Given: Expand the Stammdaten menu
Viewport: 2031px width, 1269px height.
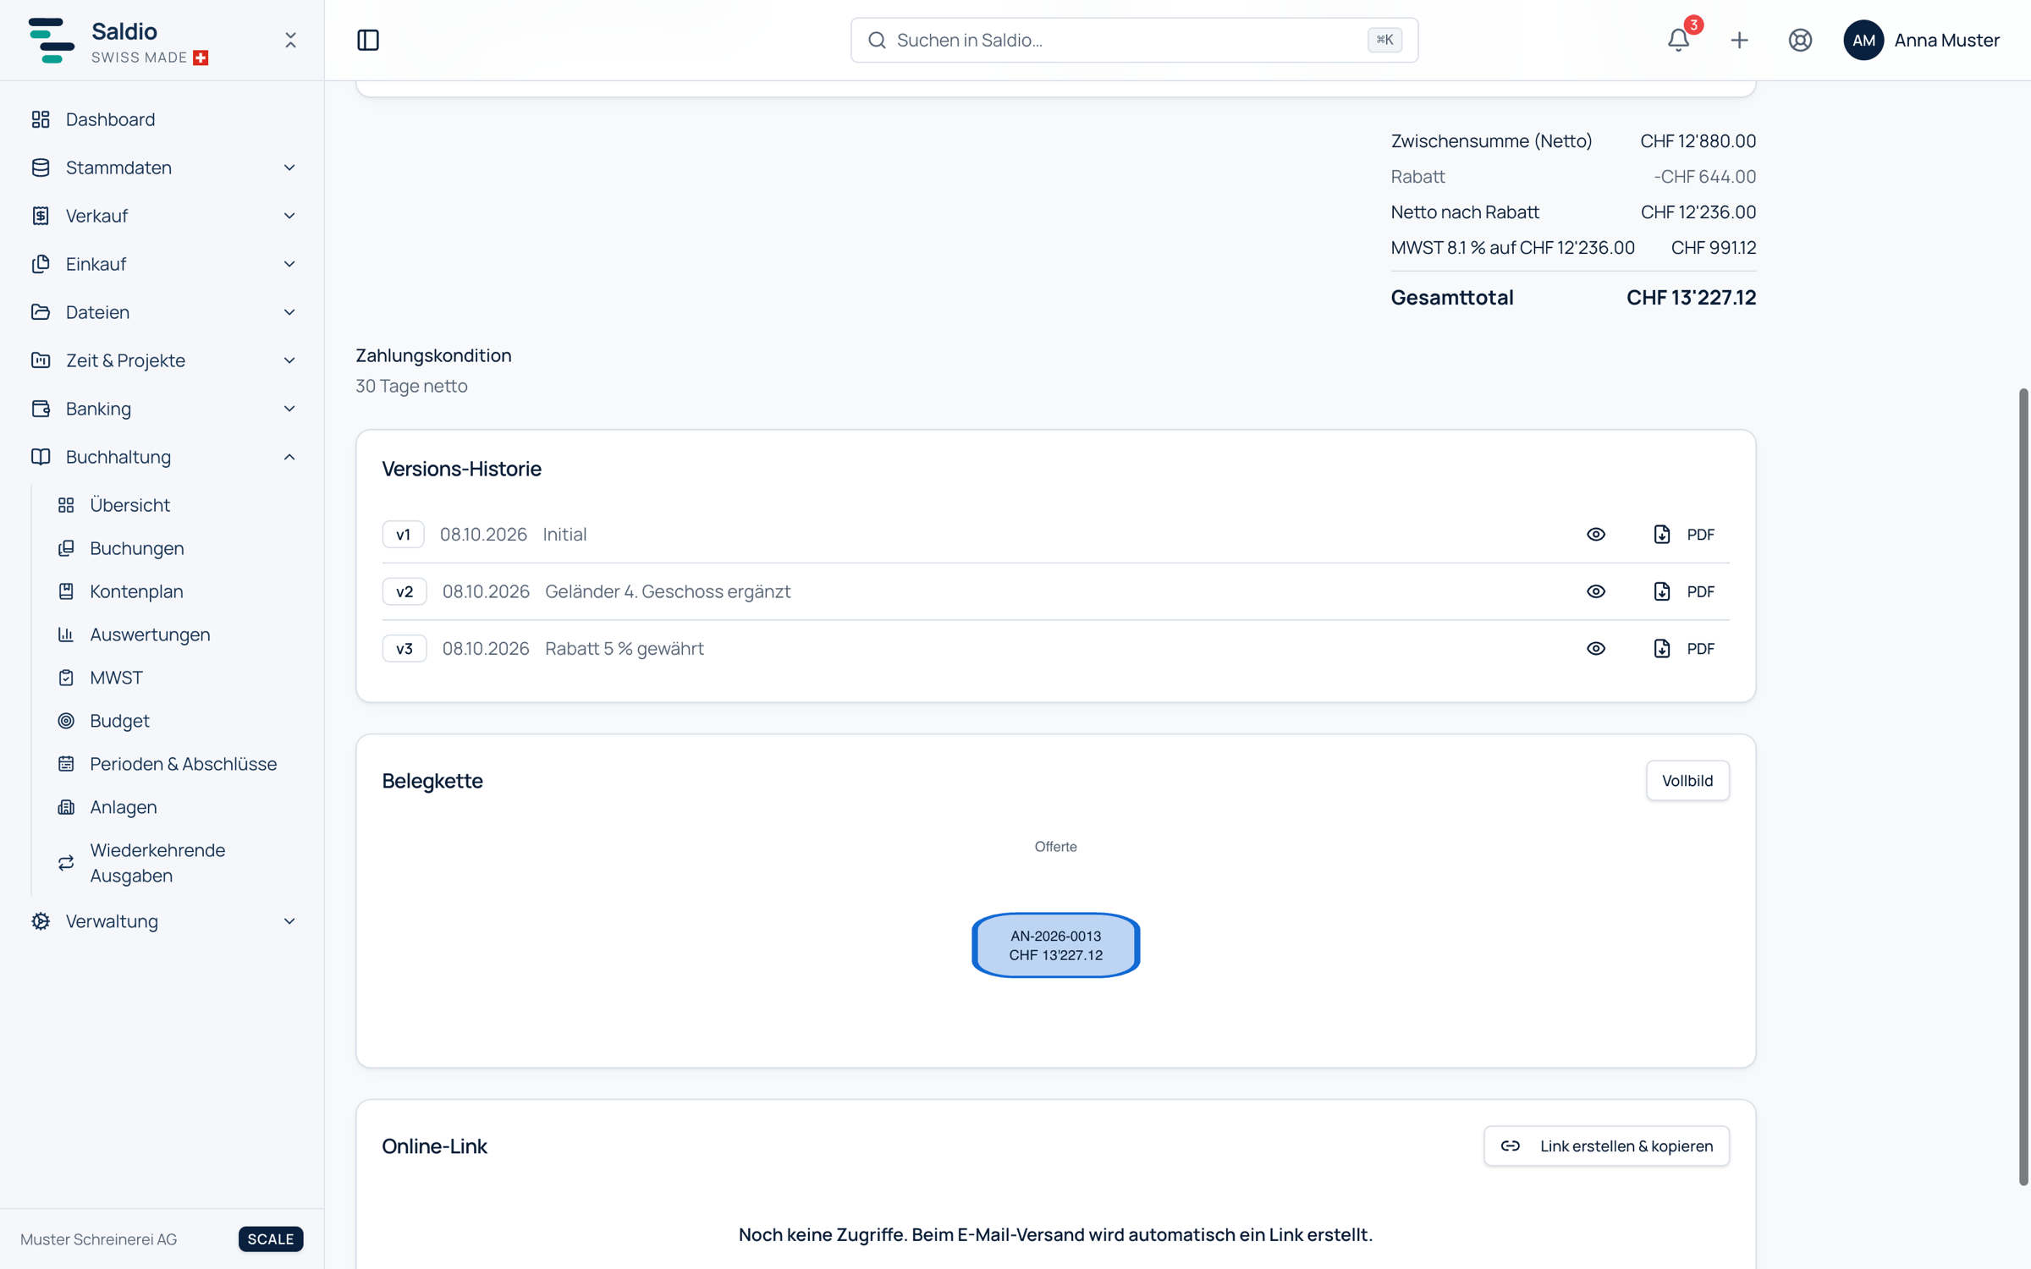Looking at the screenshot, I should (x=162, y=168).
